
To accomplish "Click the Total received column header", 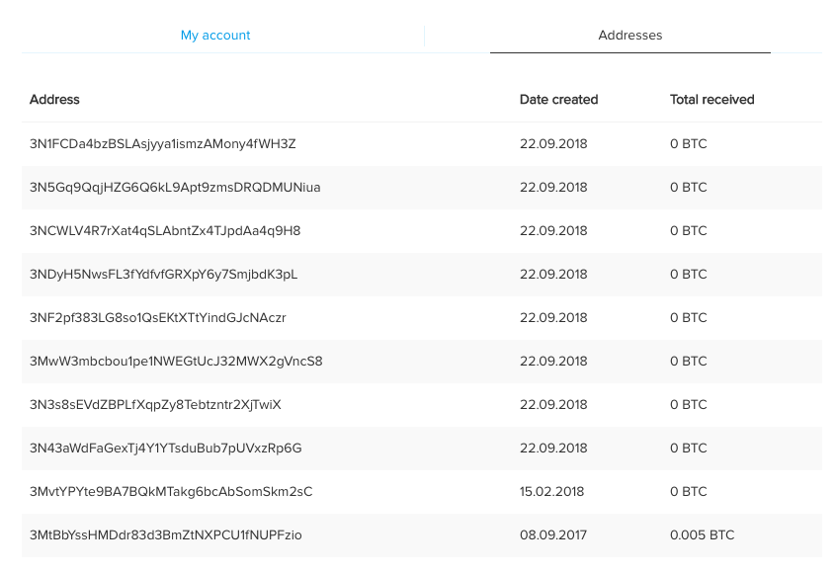I will (711, 100).
